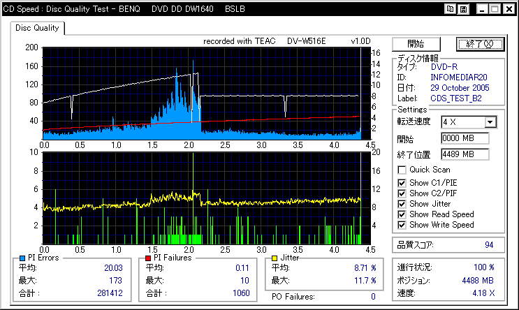
Task: Click the PI Errors average 20.03
Action: pos(113,268)
